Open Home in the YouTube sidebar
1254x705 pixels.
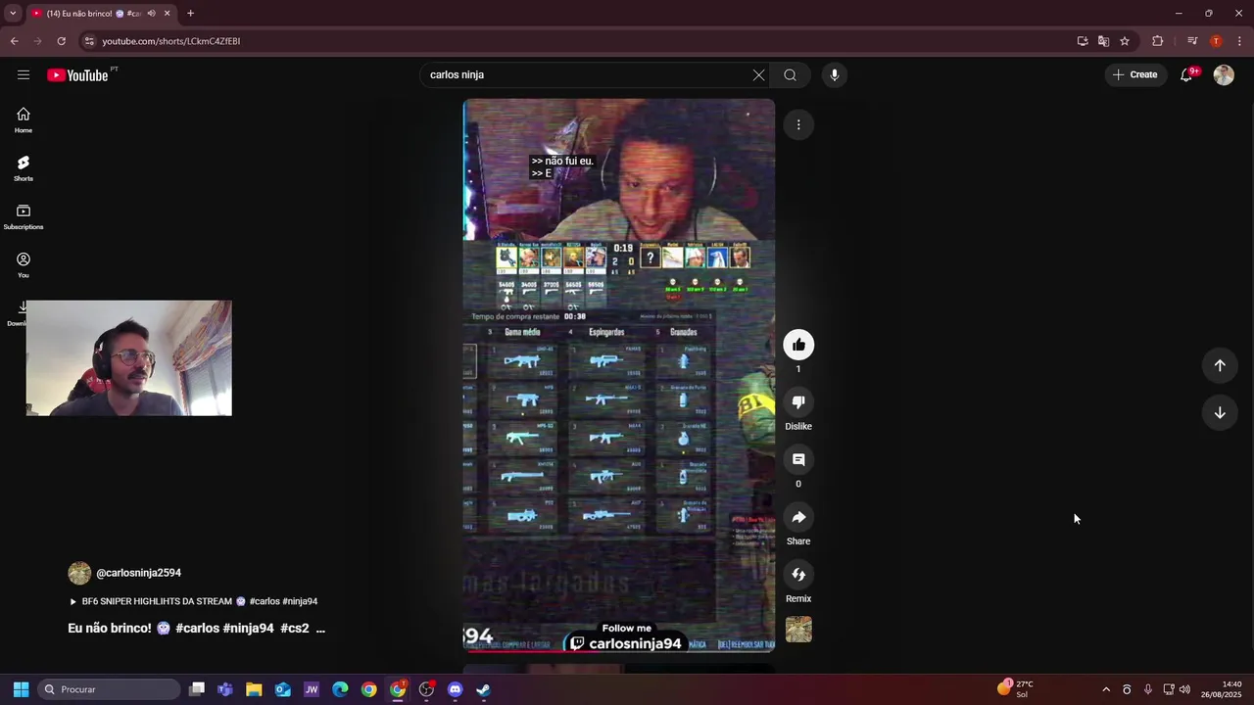(24, 120)
